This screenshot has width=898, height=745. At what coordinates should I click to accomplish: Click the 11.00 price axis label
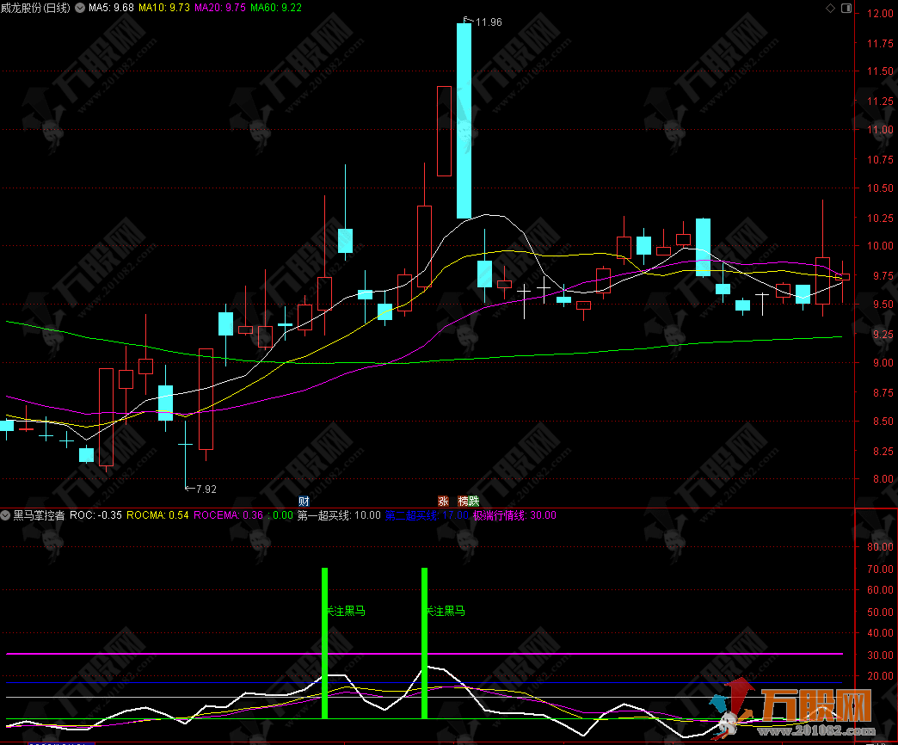880,130
